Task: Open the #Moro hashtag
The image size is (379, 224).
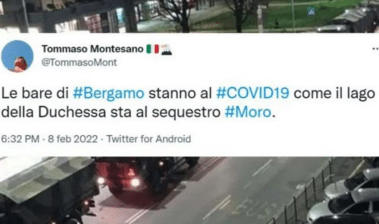Action: click(x=248, y=112)
